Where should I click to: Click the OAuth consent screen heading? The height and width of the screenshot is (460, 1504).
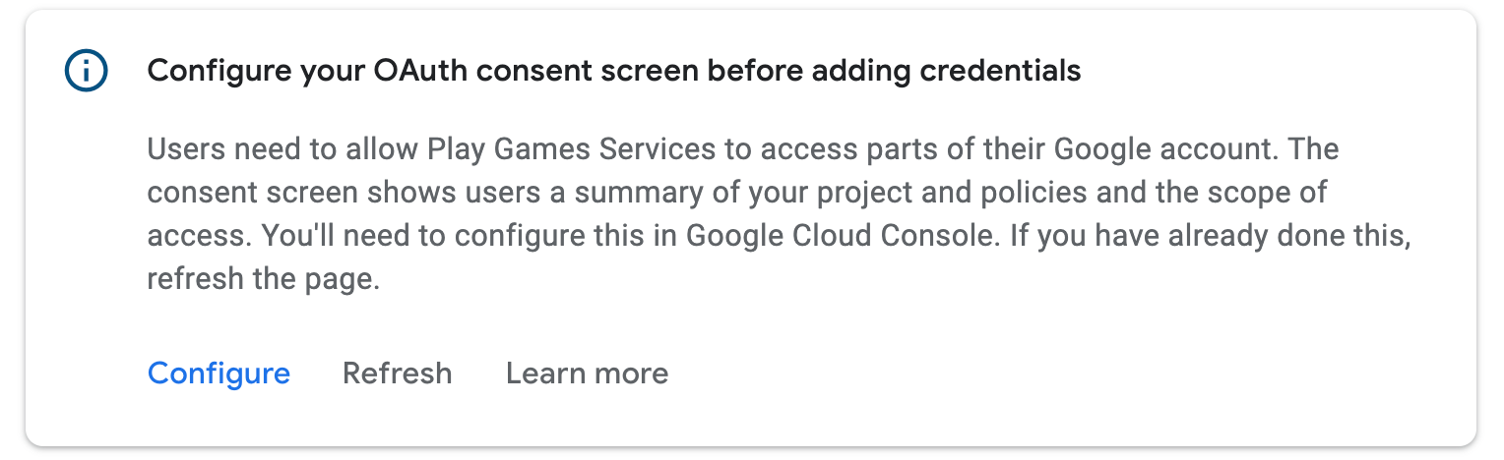tap(613, 71)
